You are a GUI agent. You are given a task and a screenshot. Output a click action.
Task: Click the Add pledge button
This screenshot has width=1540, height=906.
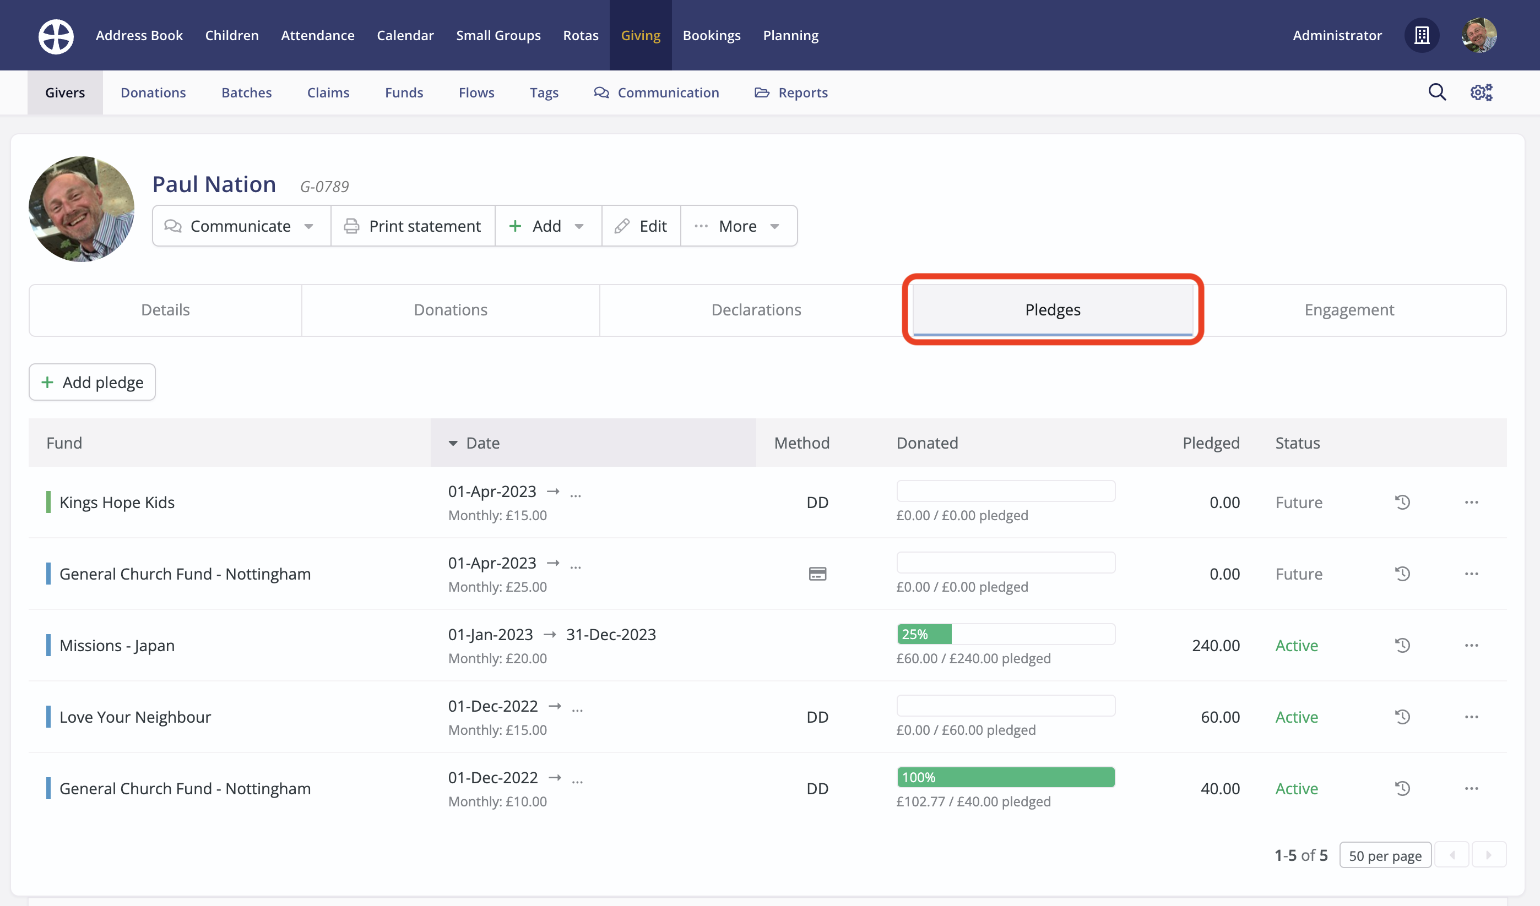tap(93, 382)
